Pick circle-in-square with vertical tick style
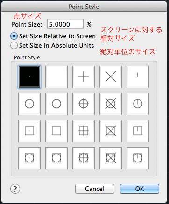The height and width of the screenshot is (204, 169). [138, 158]
